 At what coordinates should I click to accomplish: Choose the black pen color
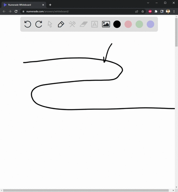(x=117, y=24)
